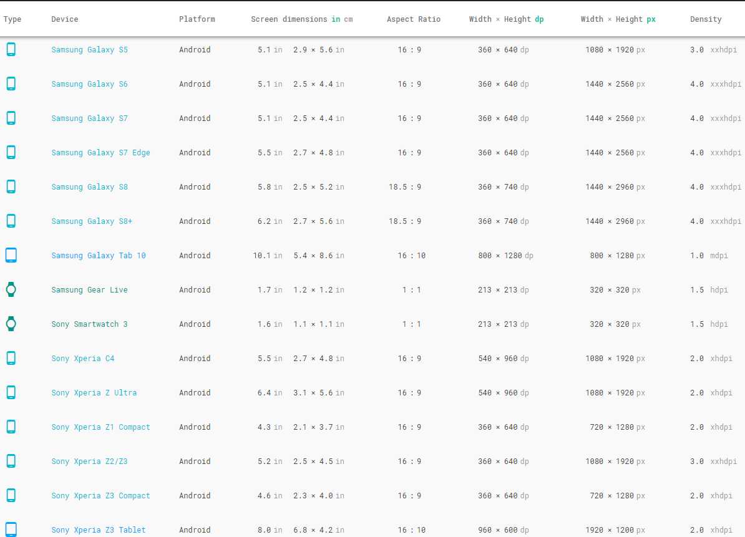
Task: Click the phone icon for Samsung Galaxy S8
Action: click(x=11, y=186)
